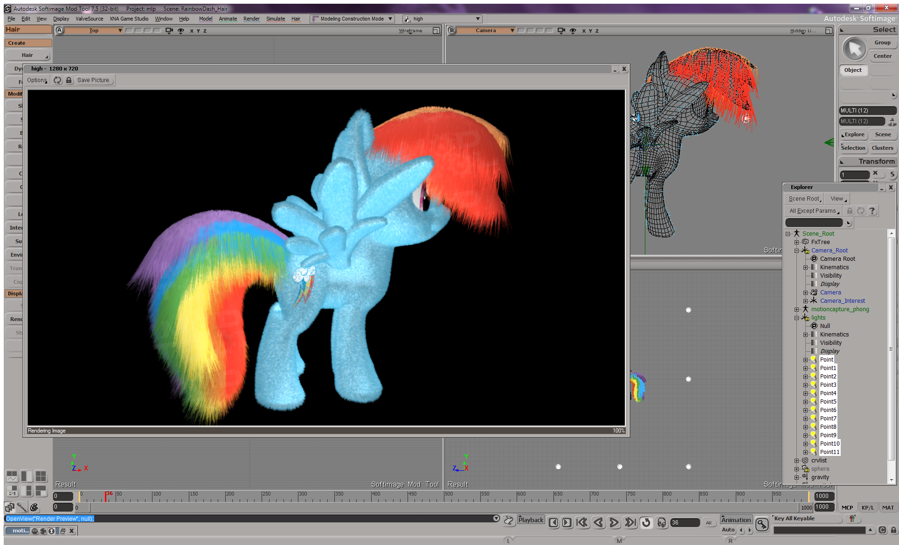Screen dimensions: 899x545
Task: Switch to the KP/L tab
Action: (867, 508)
